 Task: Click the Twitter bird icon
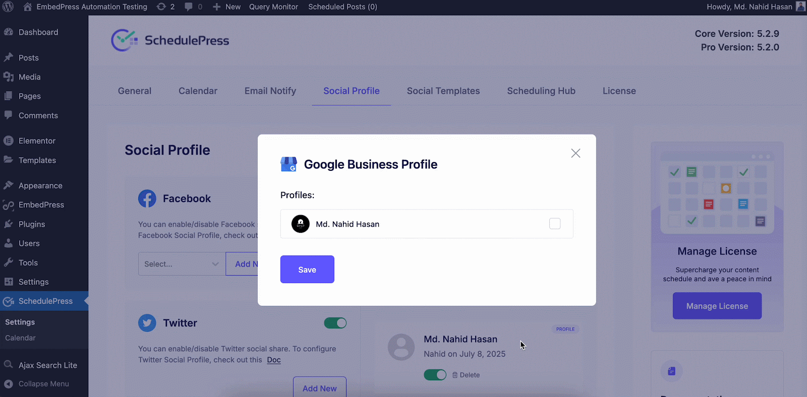click(x=147, y=323)
